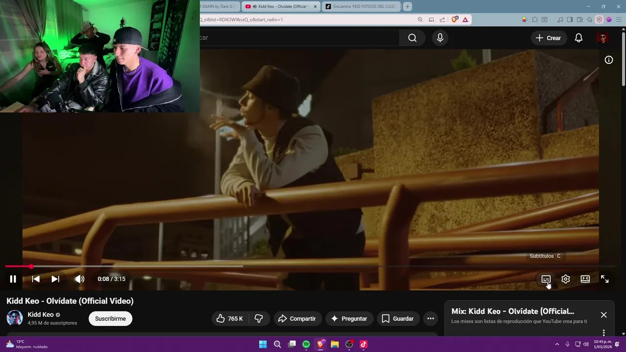Open the zoom magnifier in the address bar

(420, 20)
